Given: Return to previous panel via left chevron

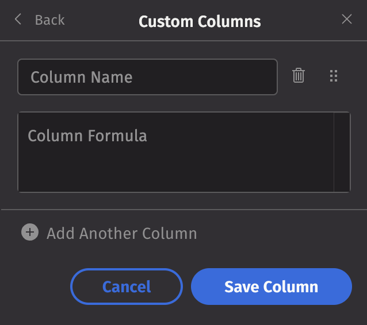Looking at the screenshot, I should pos(18,20).
